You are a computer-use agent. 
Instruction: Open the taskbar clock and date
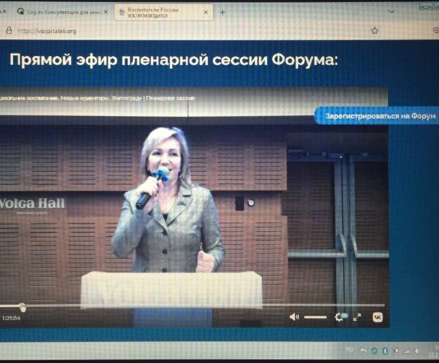[x=434, y=351]
